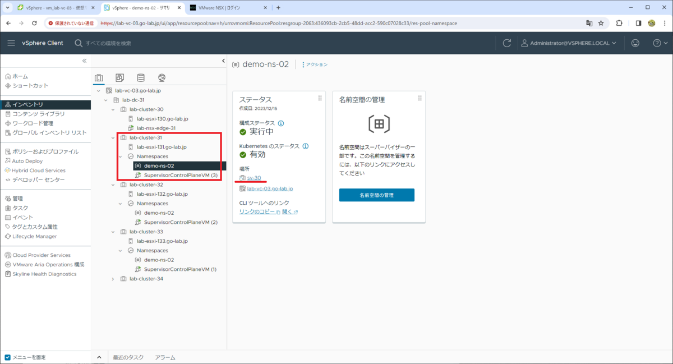The image size is (673, 364).
Task: Switch to アラーム tab
Action: click(x=165, y=357)
